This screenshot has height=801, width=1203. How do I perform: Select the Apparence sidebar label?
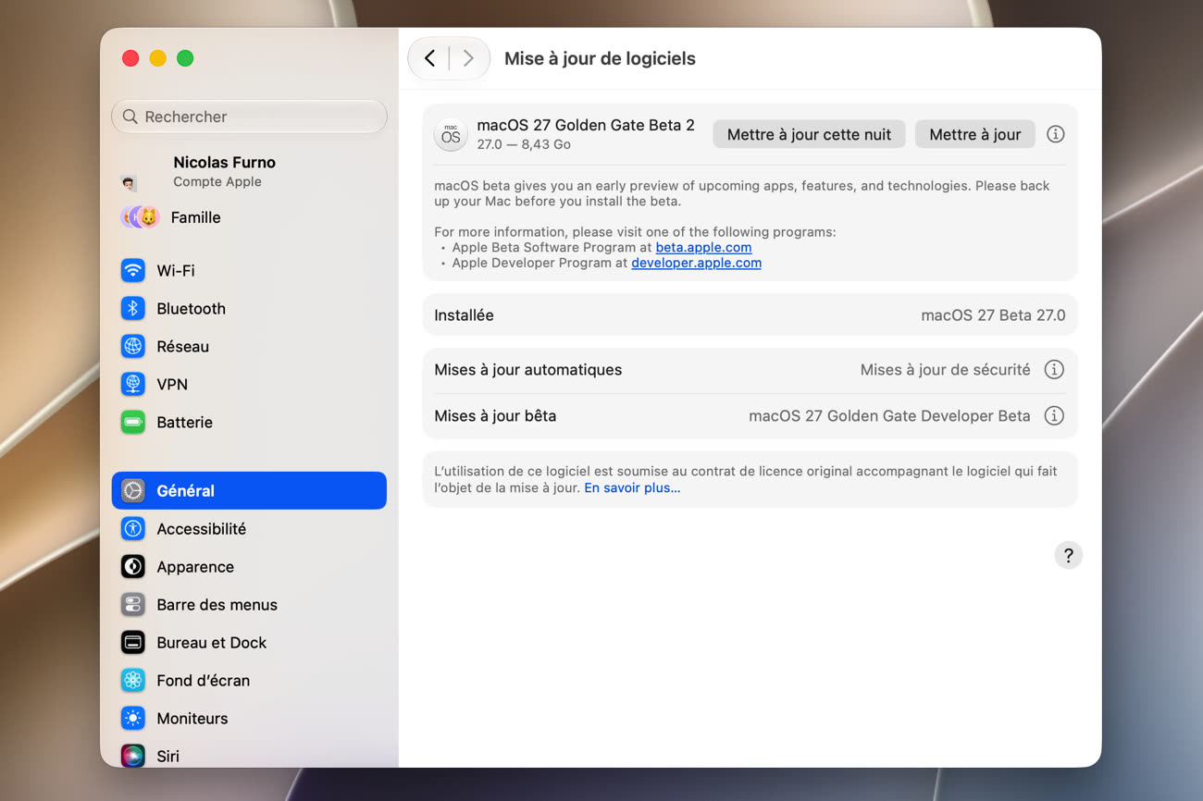pos(195,566)
